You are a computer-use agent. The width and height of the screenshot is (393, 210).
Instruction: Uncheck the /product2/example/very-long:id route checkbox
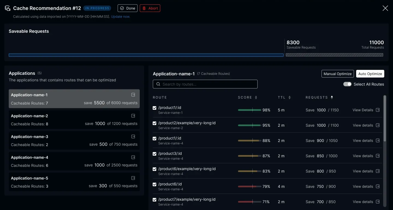pos(155,123)
